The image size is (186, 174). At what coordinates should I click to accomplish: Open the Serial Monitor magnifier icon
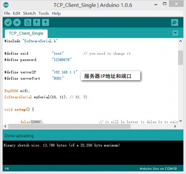click(174, 23)
